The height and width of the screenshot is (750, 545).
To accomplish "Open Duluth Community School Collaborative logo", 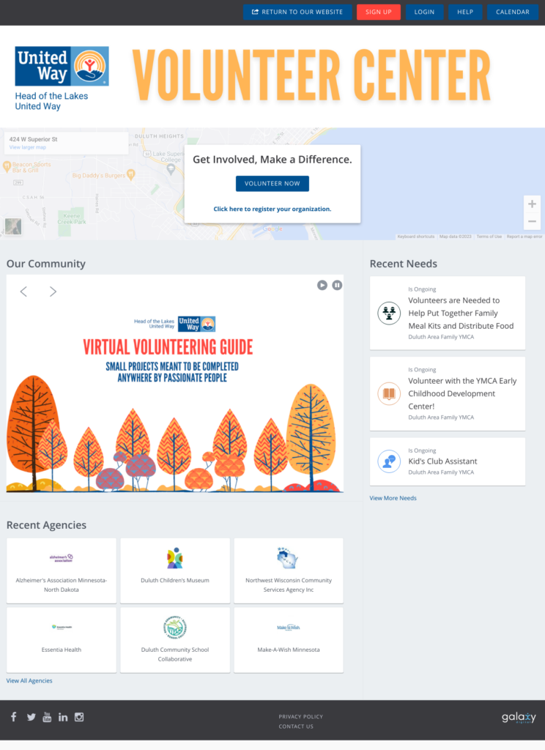I will tap(175, 627).
